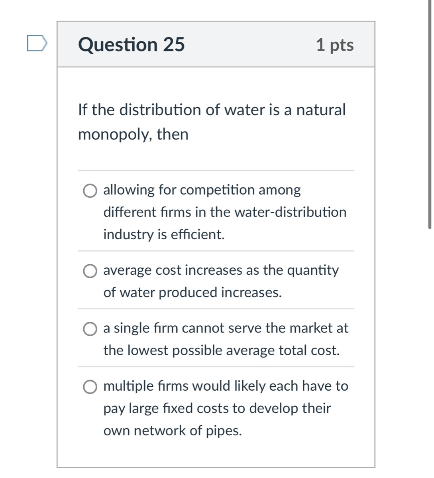Click the "different firms in the water-distribution" line
The height and width of the screenshot is (478, 434).
tap(225, 212)
